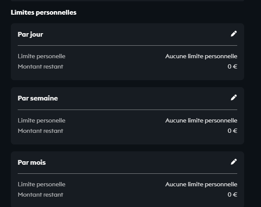
Task: Click "Montant restant" label under Par jour
Action: (x=40, y=66)
